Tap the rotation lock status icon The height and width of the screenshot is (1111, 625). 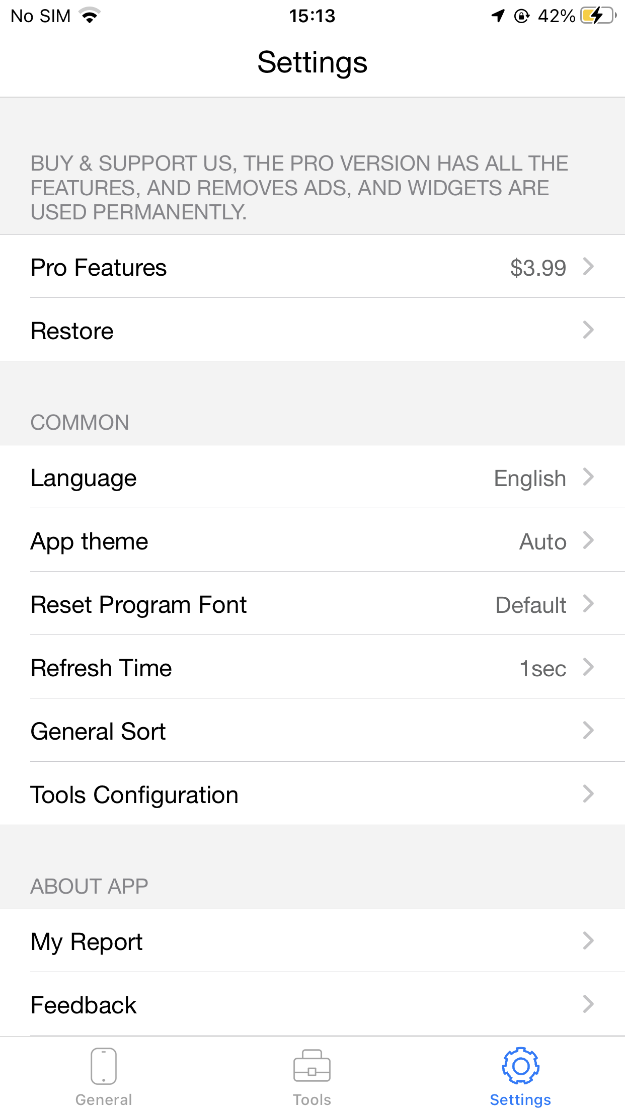coord(522,16)
